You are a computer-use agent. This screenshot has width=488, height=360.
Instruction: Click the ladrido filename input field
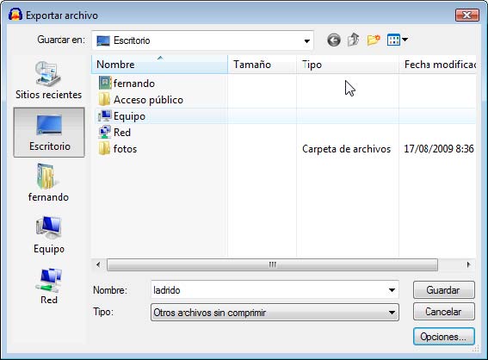[269, 290]
